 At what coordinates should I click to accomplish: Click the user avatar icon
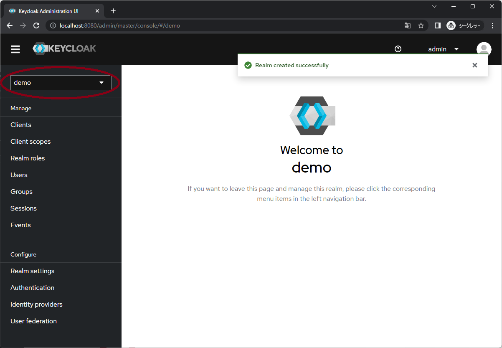pos(484,49)
